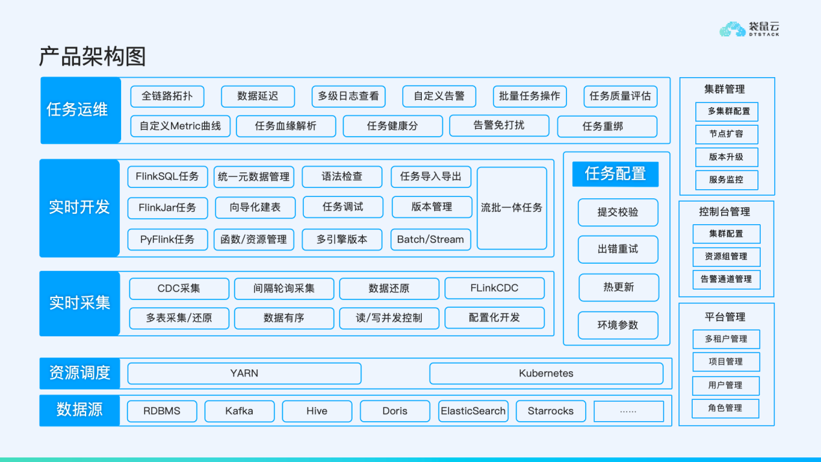Screen dimensions: 821x462
Task: Select the CDC采集 box
Action: pos(179,288)
